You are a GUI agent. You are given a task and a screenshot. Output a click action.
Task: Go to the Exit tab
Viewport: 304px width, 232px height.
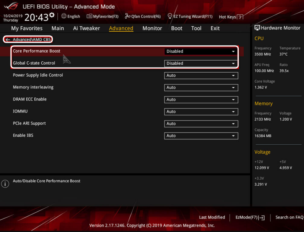(x=215, y=28)
